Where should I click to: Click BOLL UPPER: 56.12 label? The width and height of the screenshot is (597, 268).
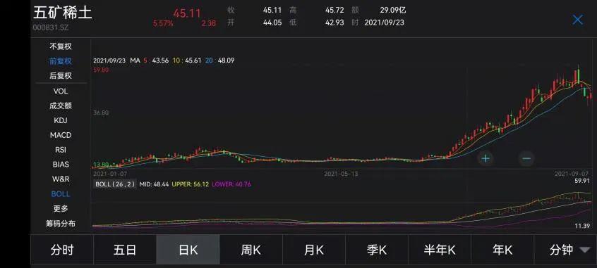pyautogui.click(x=191, y=184)
